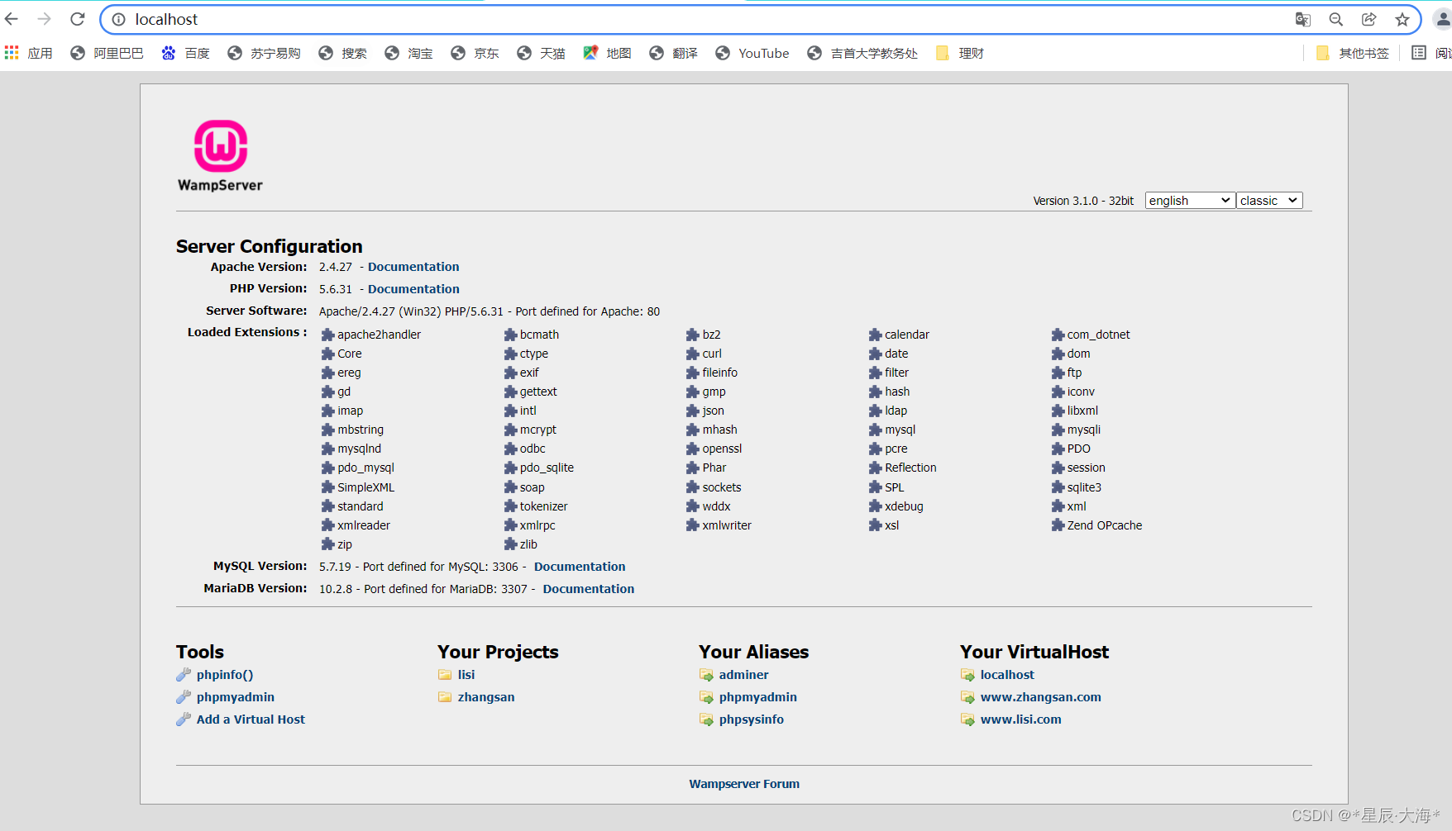The width and height of the screenshot is (1452, 831).
Task: Open the 其他书签 bookmarks folder
Action: (1353, 53)
